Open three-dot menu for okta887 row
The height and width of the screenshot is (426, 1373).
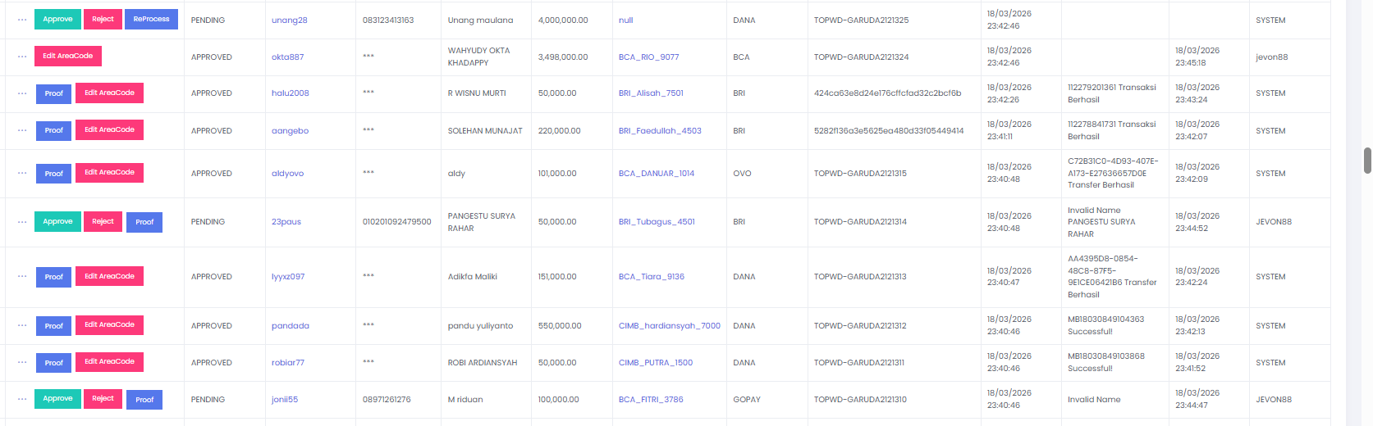22,57
